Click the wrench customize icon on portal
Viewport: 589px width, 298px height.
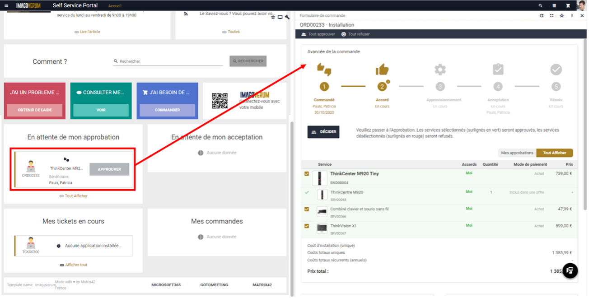point(287,17)
